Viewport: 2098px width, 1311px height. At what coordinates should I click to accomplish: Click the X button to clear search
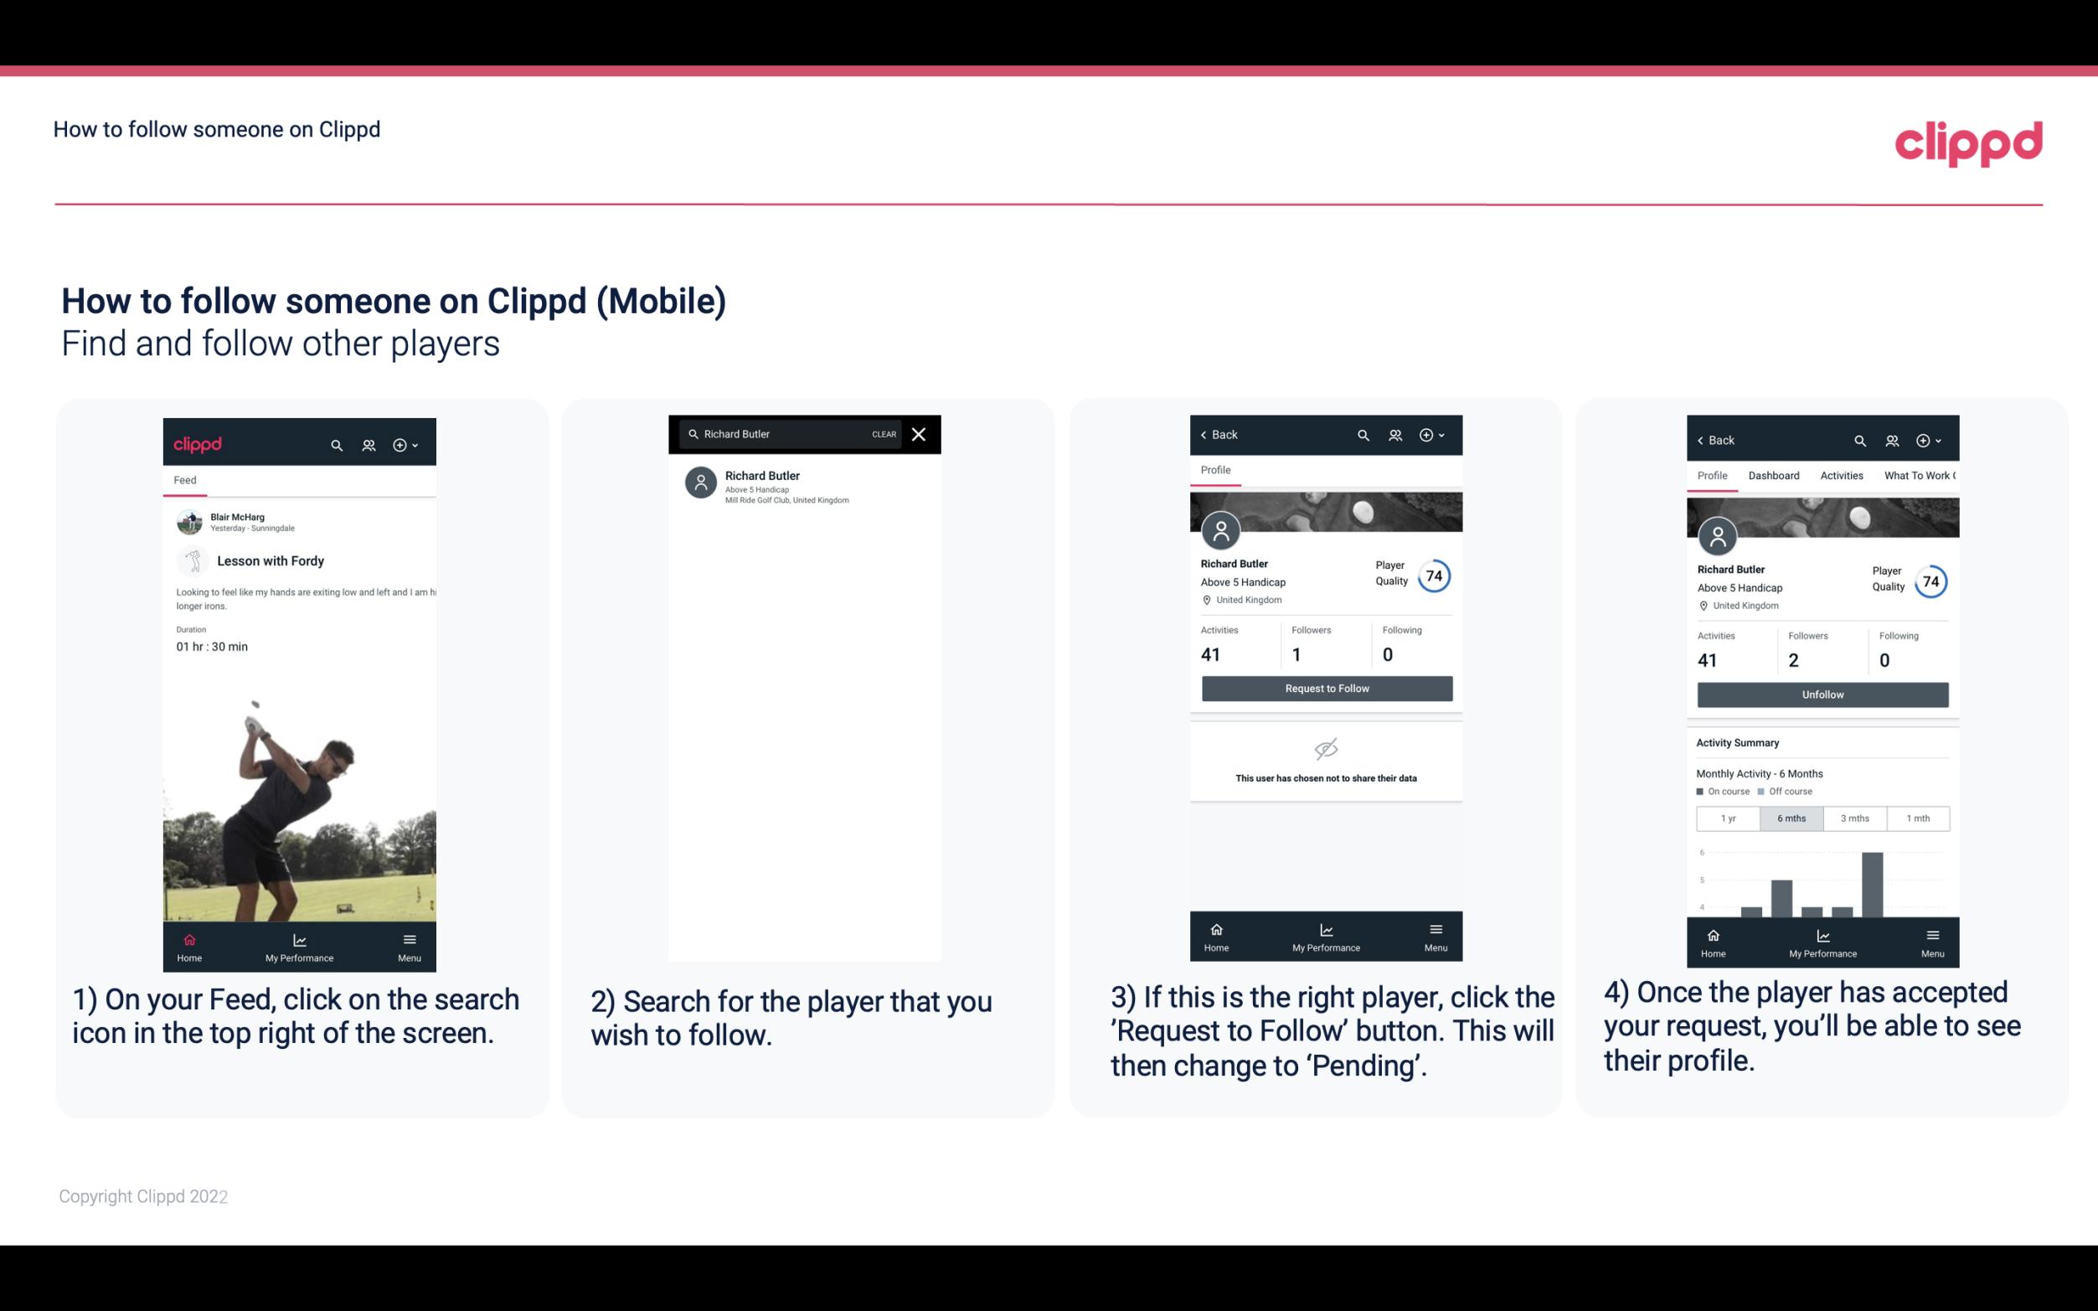point(920,435)
